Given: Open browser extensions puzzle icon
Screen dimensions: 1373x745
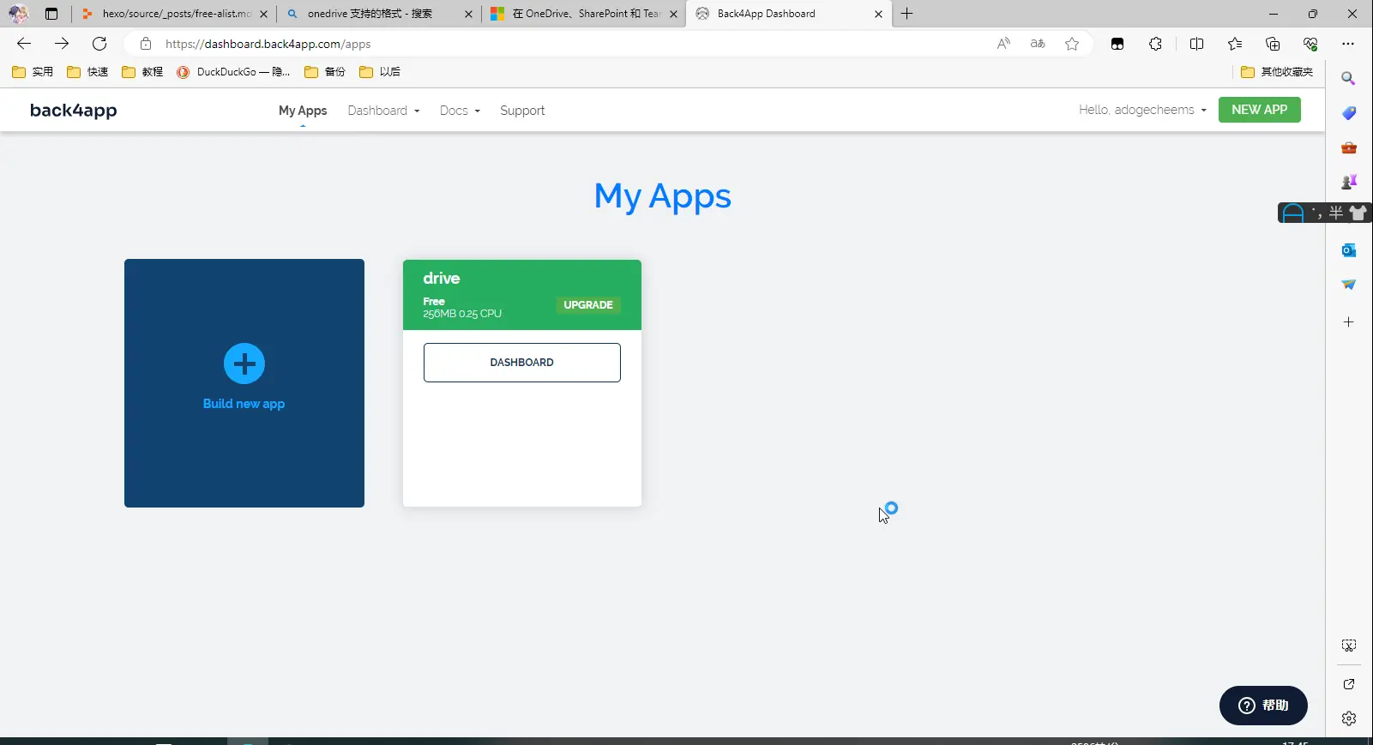Looking at the screenshot, I should pos(1155,44).
